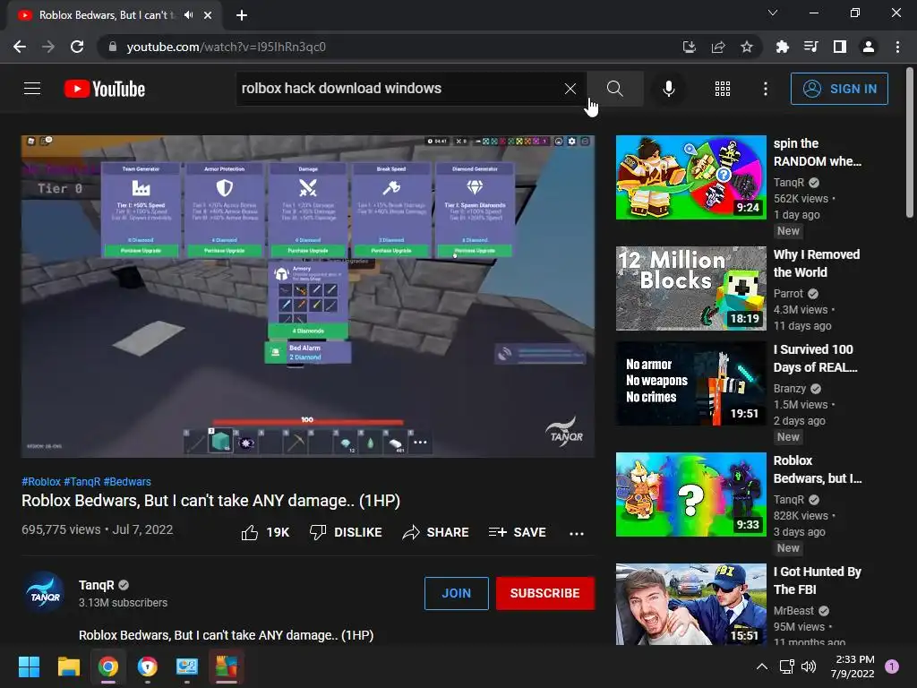Open Chrome profile icon
Image resolution: width=917 pixels, height=688 pixels.
[869, 47]
